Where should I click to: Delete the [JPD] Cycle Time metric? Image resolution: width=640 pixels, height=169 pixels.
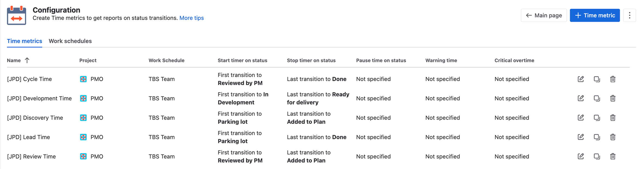pyautogui.click(x=613, y=79)
